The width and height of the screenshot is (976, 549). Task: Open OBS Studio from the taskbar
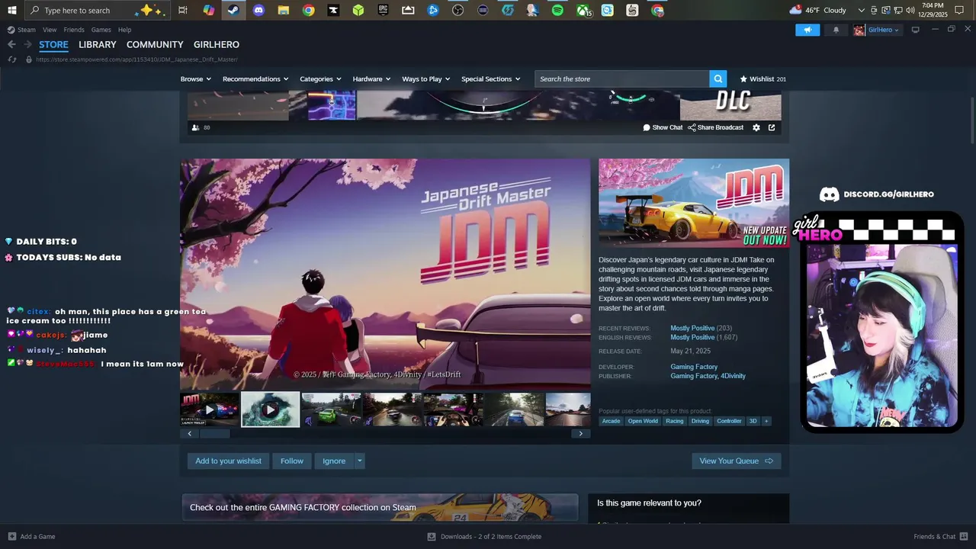tap(457, 10)
